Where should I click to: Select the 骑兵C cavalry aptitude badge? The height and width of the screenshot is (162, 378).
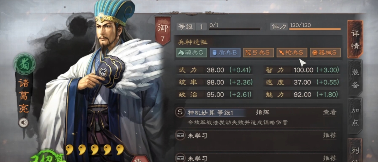point(192,52)
